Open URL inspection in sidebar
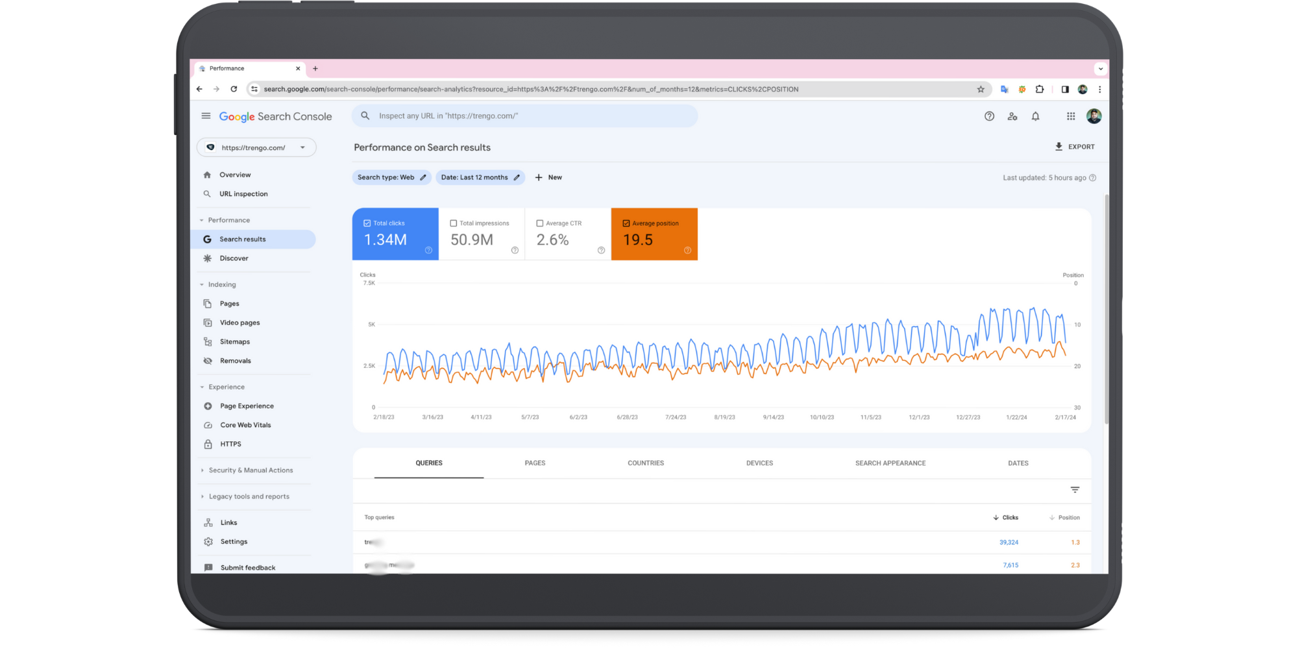 [x=243, y=194]
